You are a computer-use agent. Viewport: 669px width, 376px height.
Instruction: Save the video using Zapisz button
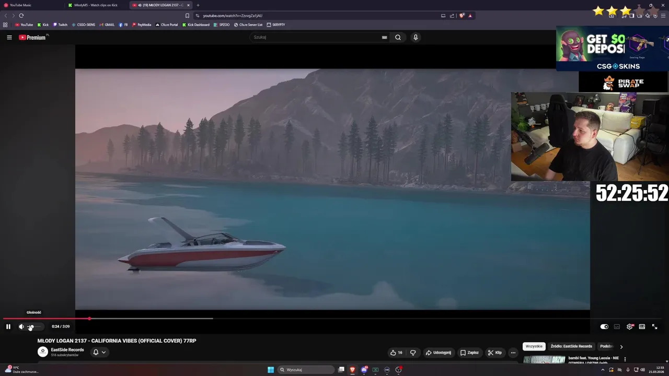point(469,352)
